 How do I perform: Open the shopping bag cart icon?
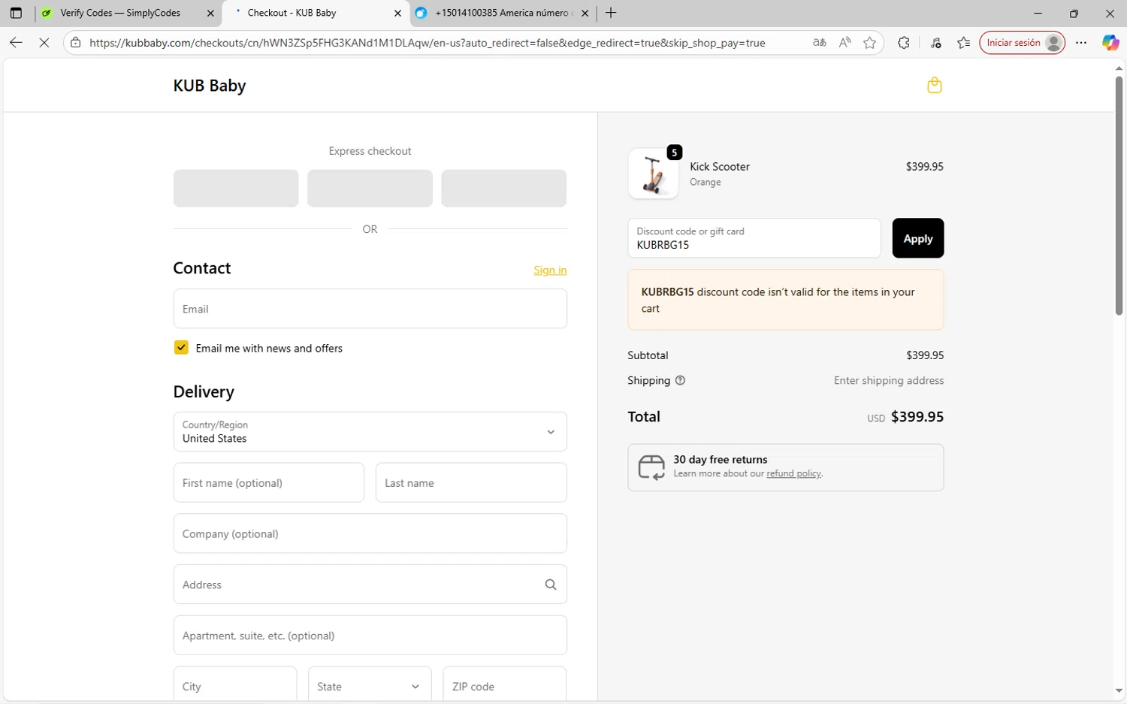[934, 85]
